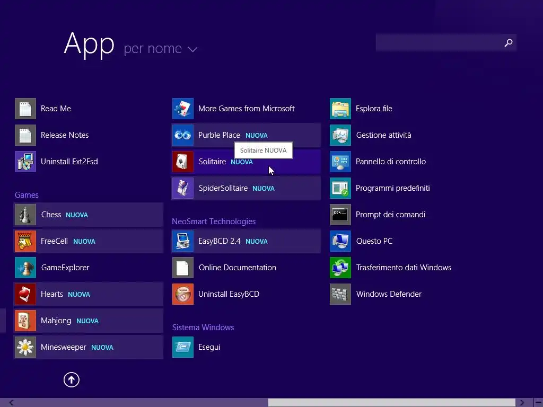This screenshot has height=407, width=543.
Task: Start the Chess game icon
Action: coord(25,215)
